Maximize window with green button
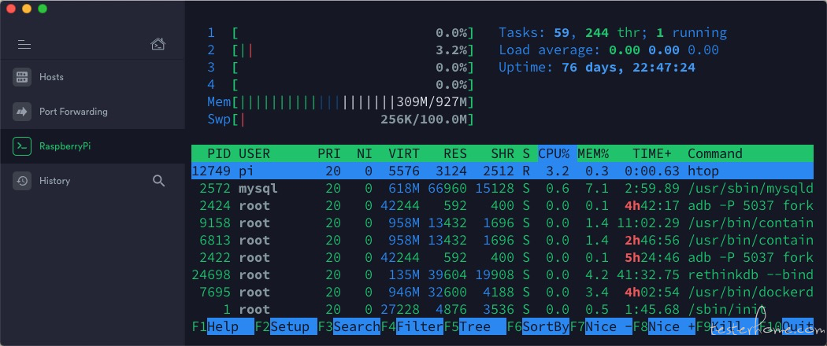This screenshot has height=346, width=827. coord(43,9)
